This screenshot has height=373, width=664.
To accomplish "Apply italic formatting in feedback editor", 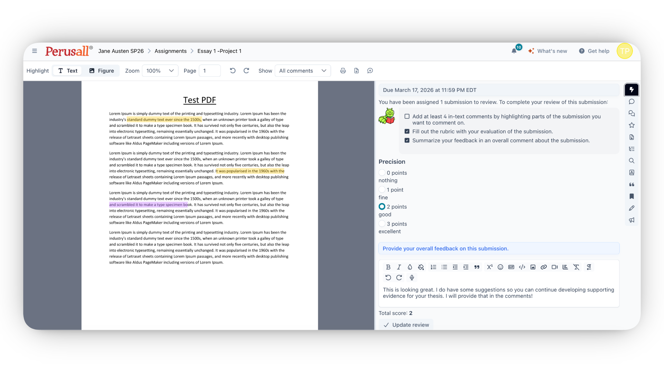I will click(x=399, y=267).
